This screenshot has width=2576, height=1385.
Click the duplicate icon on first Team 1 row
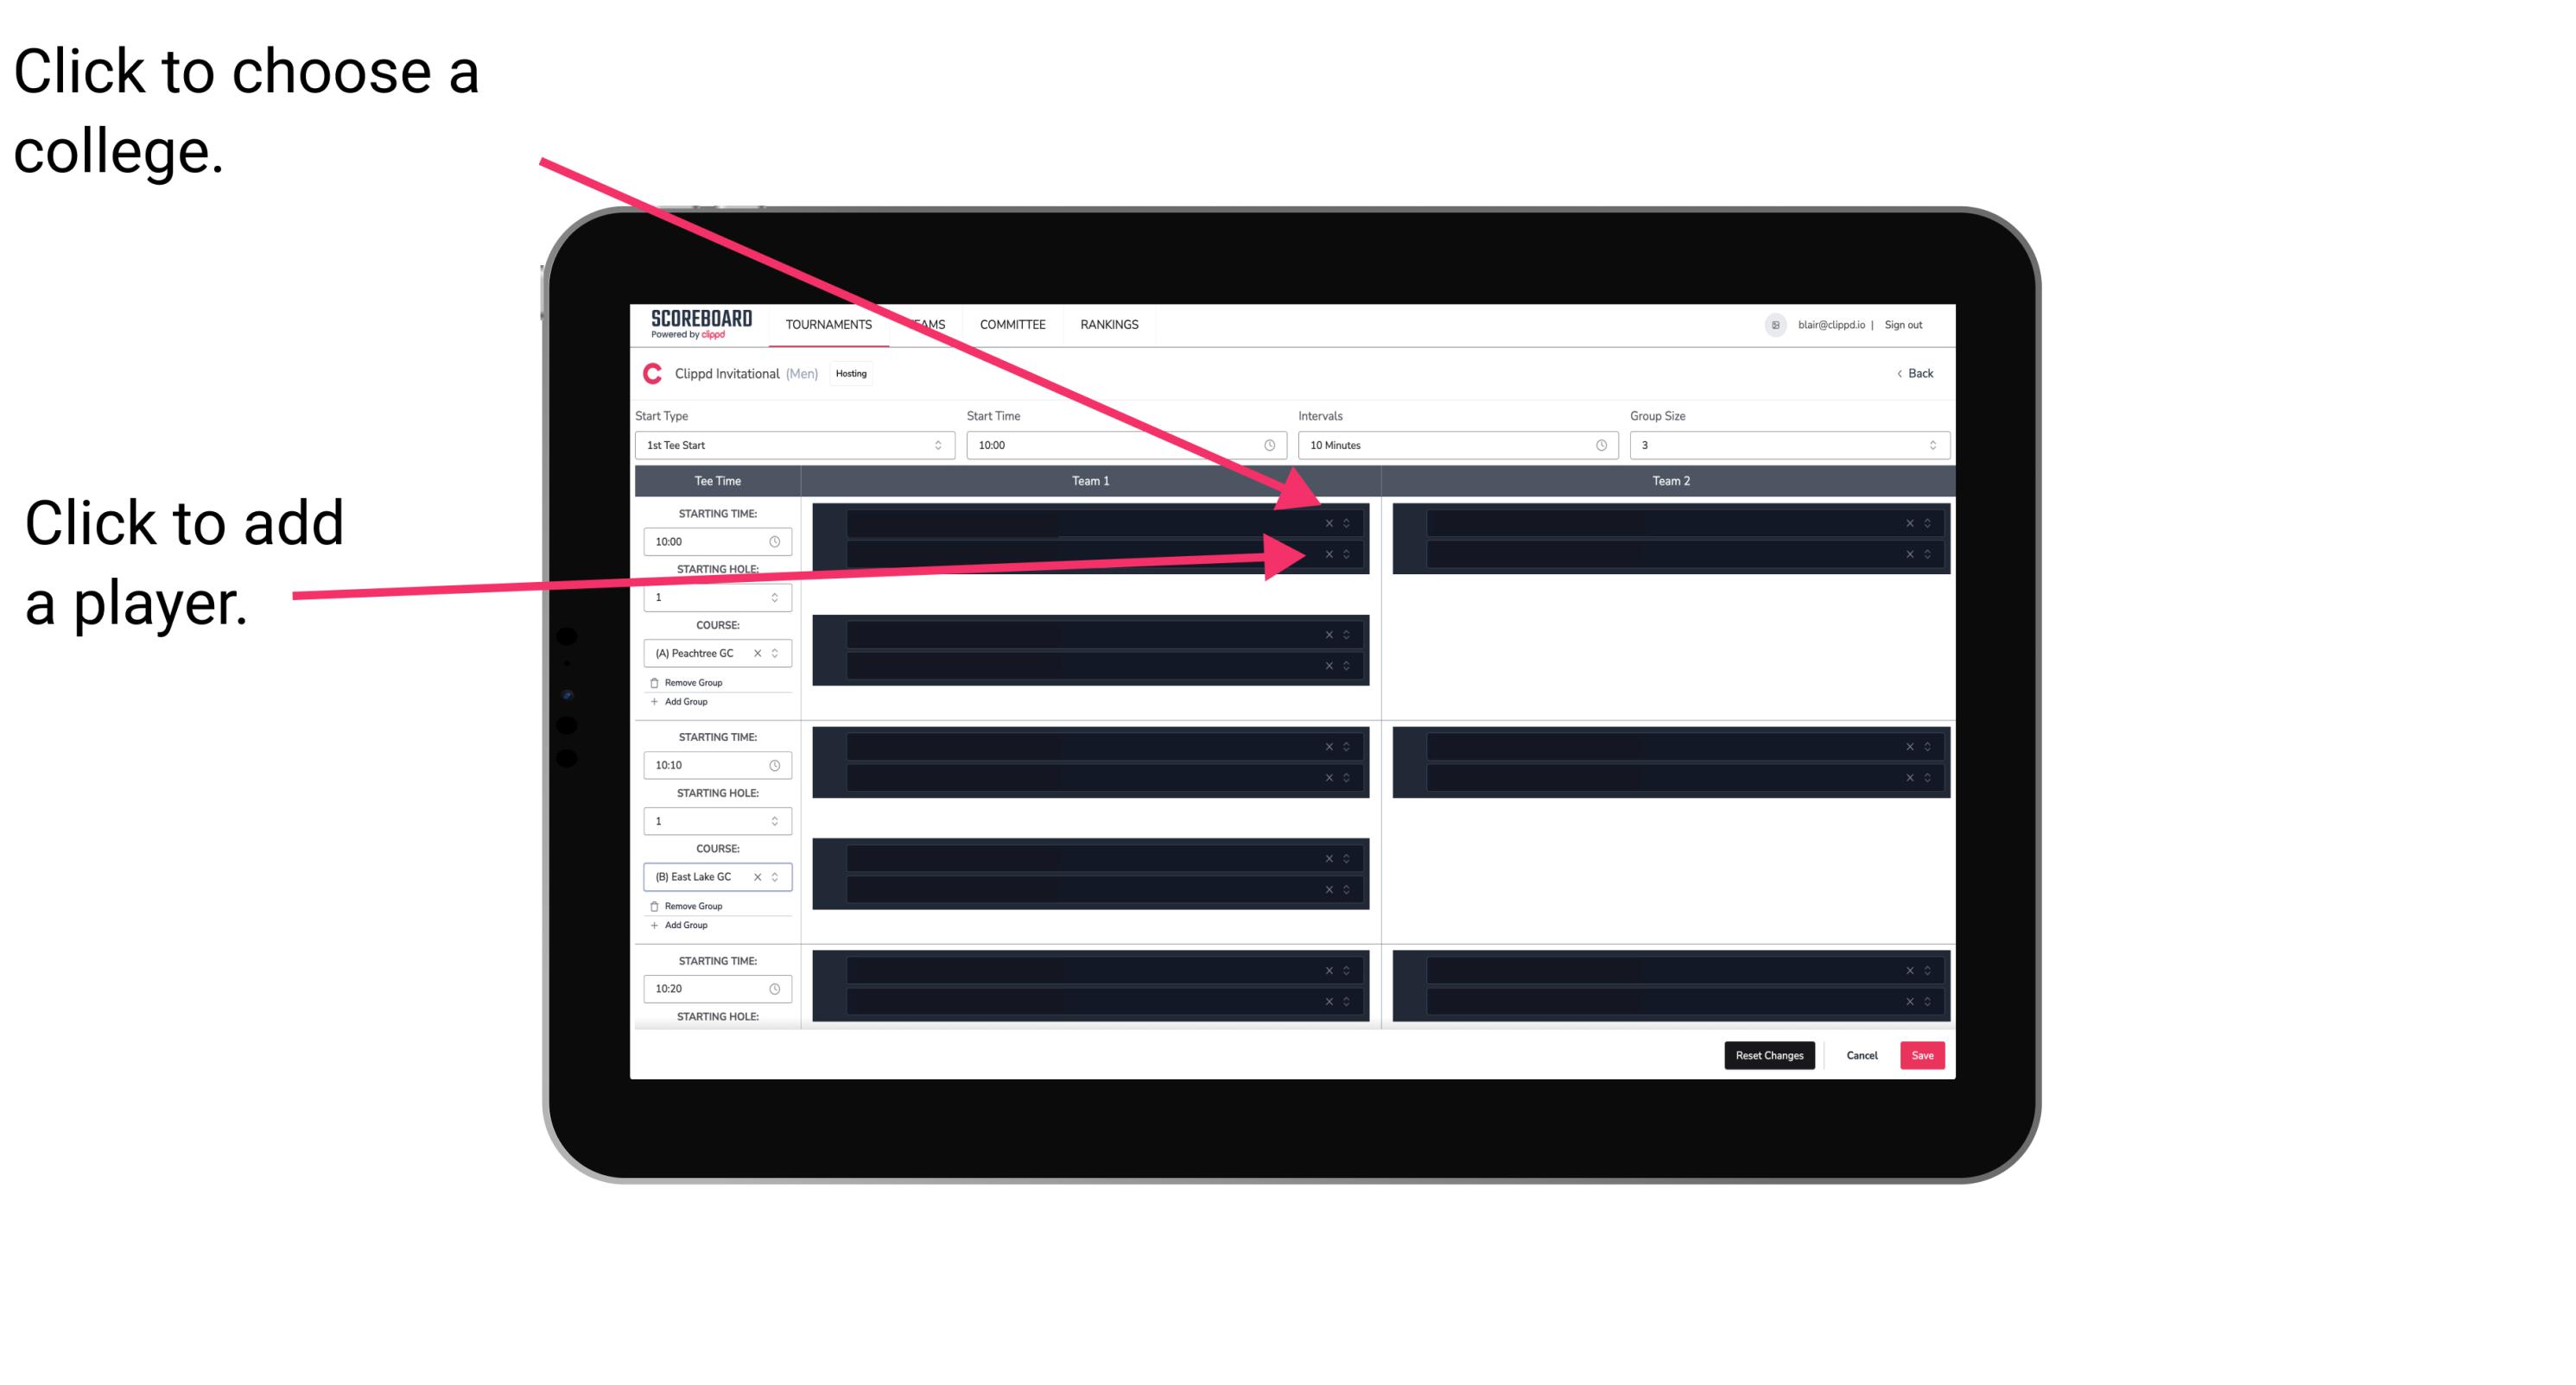(x=1348, y=523)
